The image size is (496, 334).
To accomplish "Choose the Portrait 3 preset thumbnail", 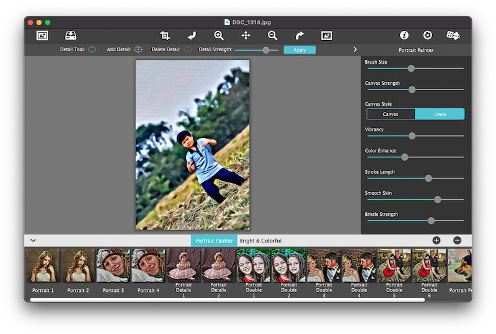I will click(113, 266).
